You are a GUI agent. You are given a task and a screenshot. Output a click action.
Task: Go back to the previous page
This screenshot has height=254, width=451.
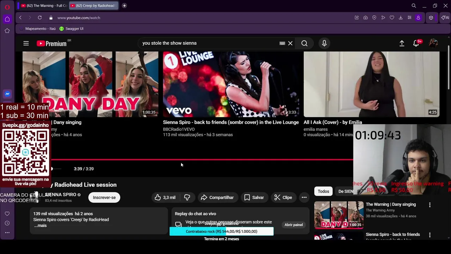[x=20, y=18]
